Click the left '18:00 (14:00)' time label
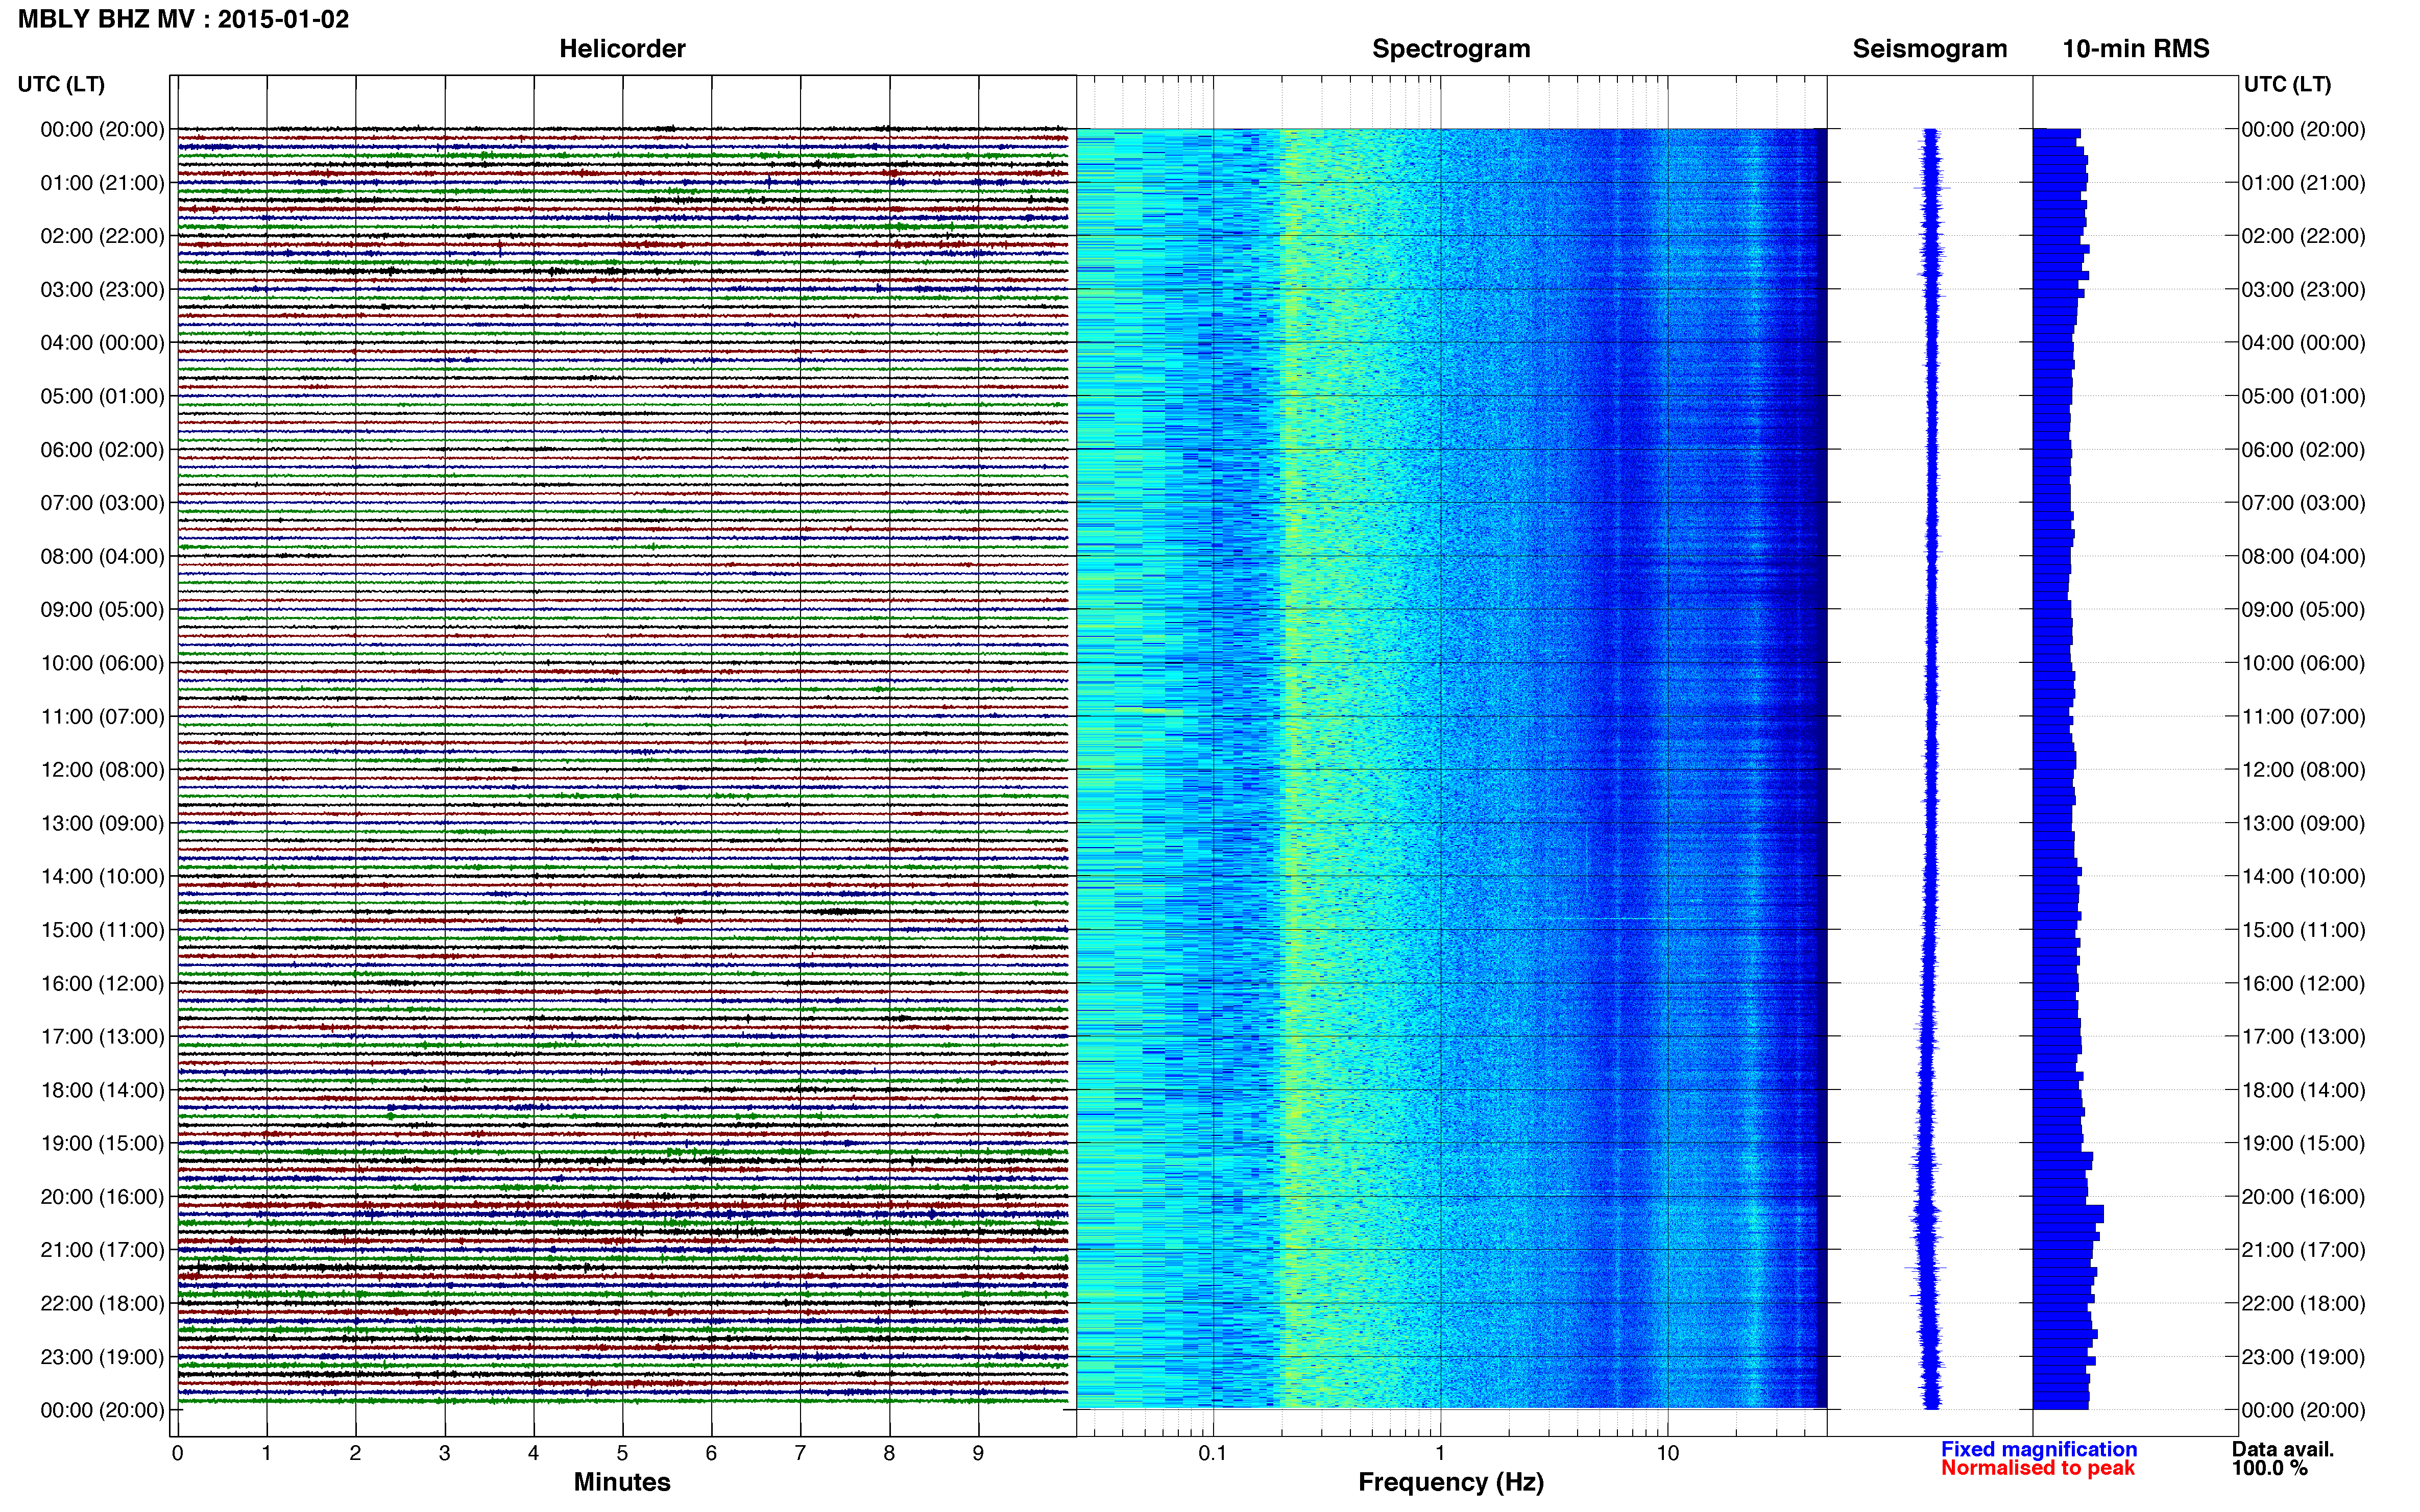Image resolution: width=2420 pixels, height=1512 pixels. pos(102,1090)
